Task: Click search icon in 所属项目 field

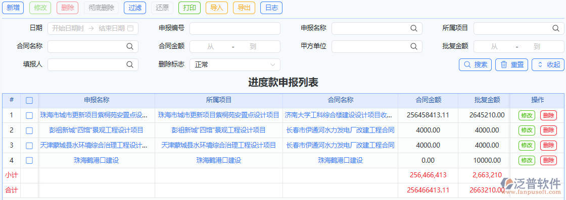Action: pyautogui.click(x=556, y=28)
